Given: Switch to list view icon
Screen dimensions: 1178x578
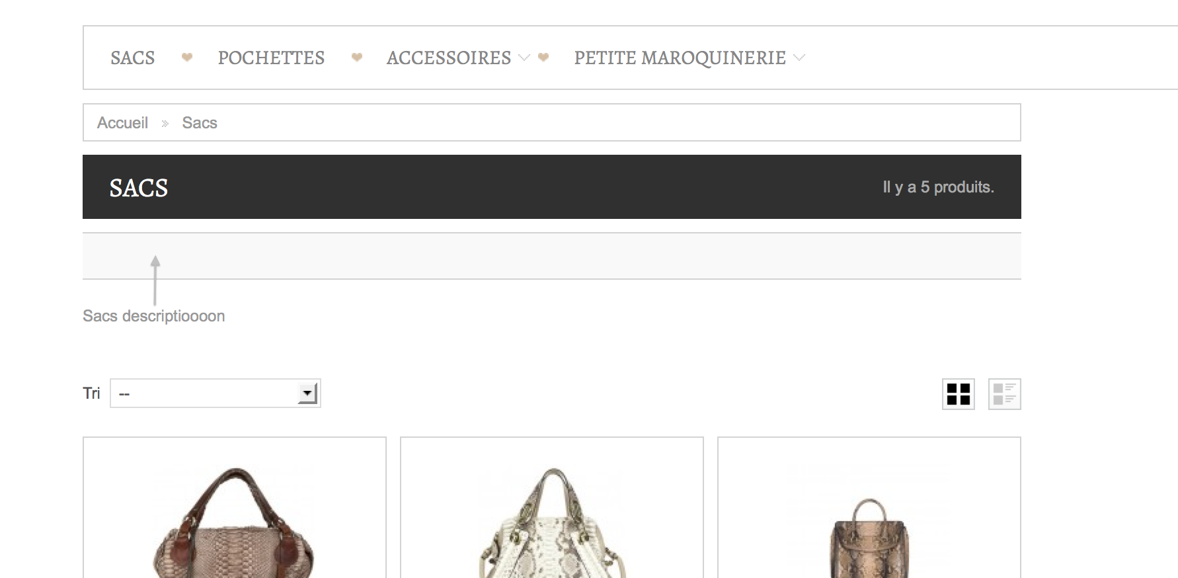Looking at the screenshot, I should (x=1004, y=394).
